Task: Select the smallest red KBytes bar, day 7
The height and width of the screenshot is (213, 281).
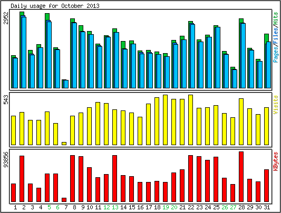Action: (64, 200)
